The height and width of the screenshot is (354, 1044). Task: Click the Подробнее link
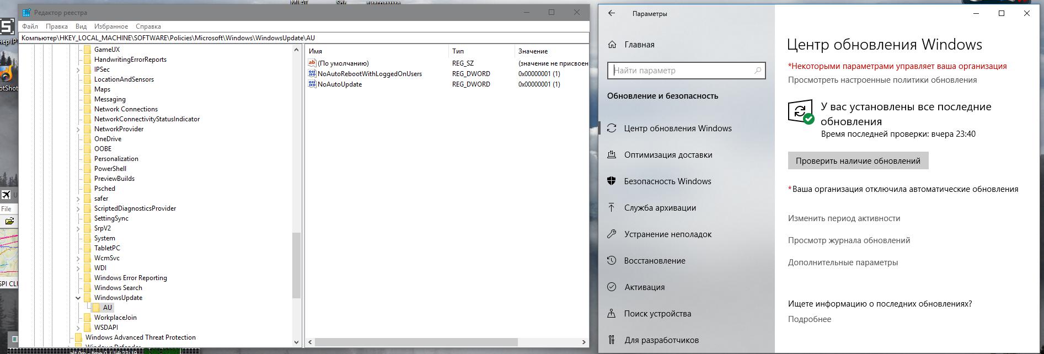pyautogui.click(x=810, y=319)
